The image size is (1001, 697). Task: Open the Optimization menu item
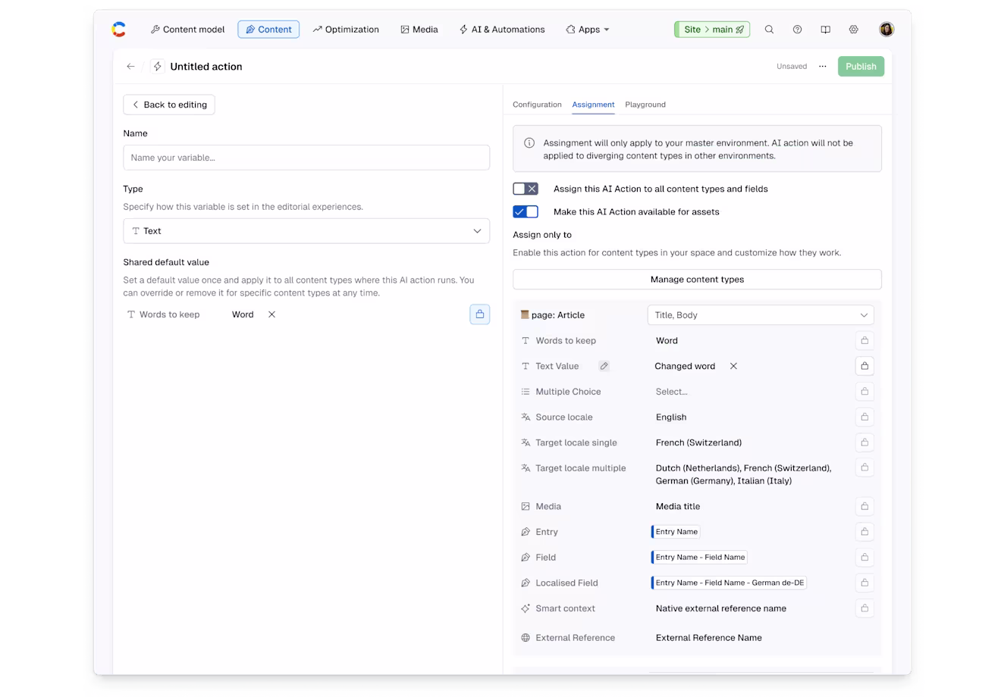click(x=346, y=30)
